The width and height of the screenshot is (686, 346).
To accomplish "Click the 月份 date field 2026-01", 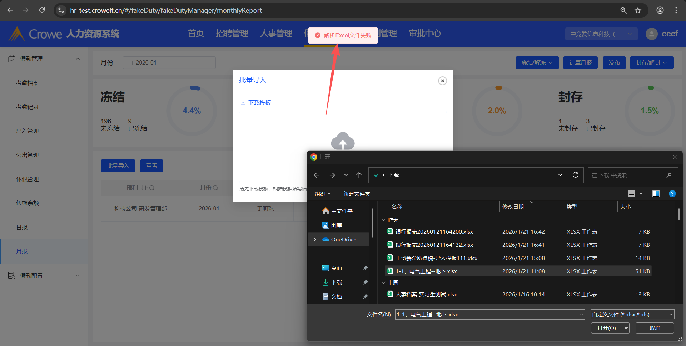I will click(x=169, y=63).
